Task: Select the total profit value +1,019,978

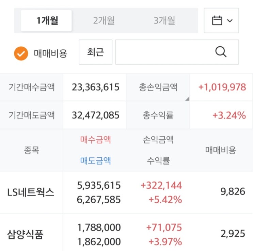Action: pyautogui.click(x=222, y=87)
